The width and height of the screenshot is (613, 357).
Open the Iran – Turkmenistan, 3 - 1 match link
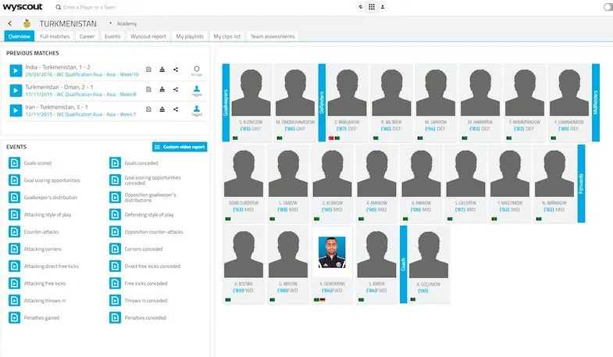[57, 107]
